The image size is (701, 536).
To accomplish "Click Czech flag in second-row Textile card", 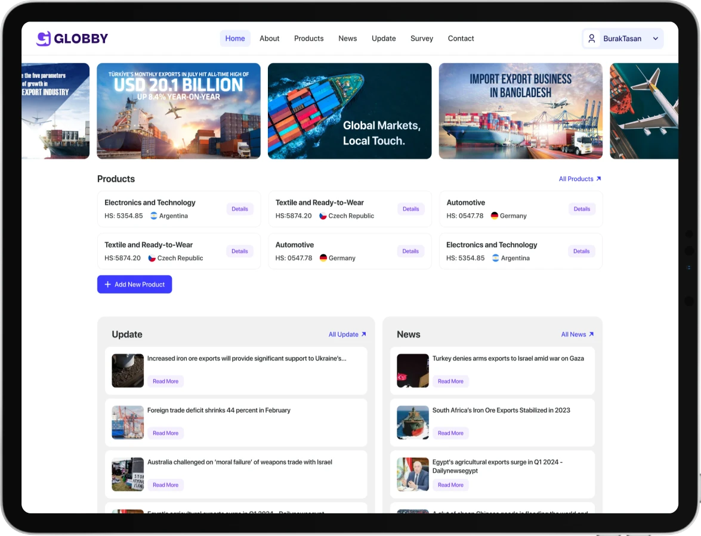I will tap(152, 258).
